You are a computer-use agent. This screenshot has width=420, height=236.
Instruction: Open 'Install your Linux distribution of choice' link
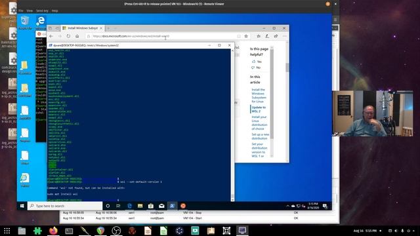(259, 123)
